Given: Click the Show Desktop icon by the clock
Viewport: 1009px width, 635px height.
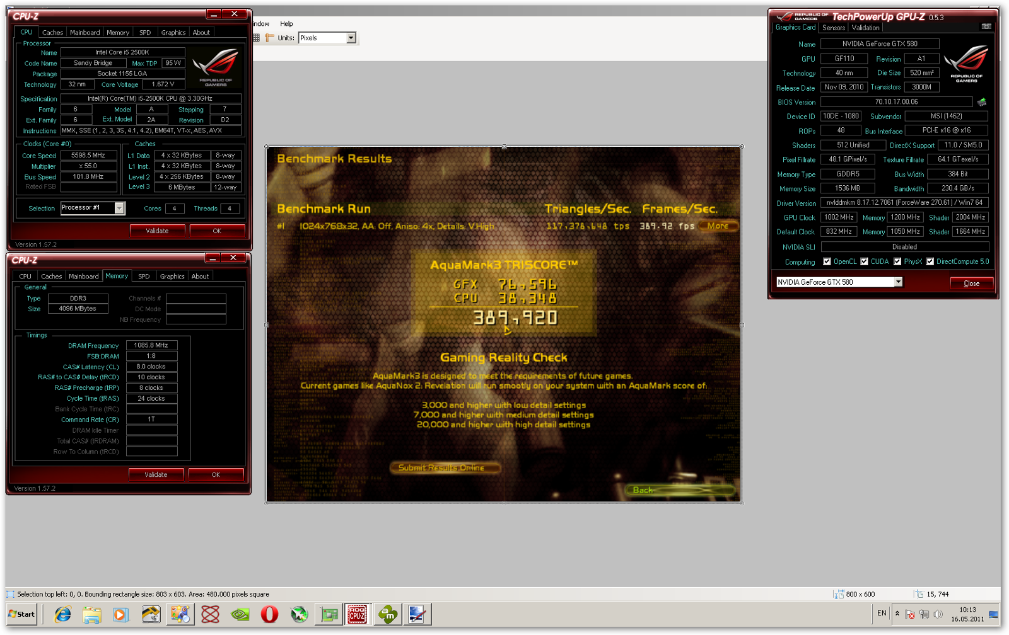Looking at the screenshot, I should pyautogui.click(x=994, y=614).
